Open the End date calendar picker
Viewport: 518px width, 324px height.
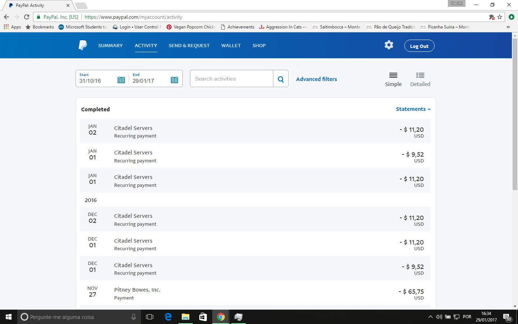click(174, 80)
